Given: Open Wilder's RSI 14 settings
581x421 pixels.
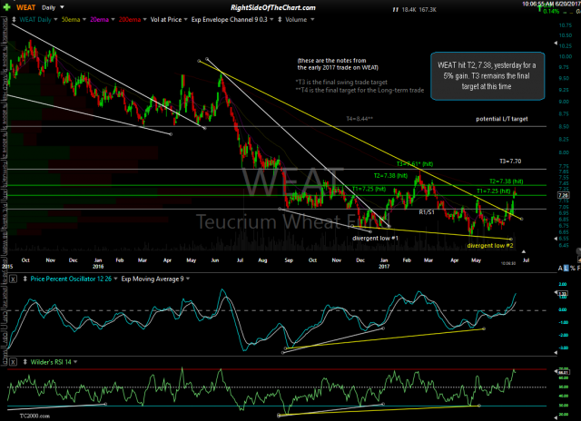Looking at the screenshot, I should (x=51, y=362).
